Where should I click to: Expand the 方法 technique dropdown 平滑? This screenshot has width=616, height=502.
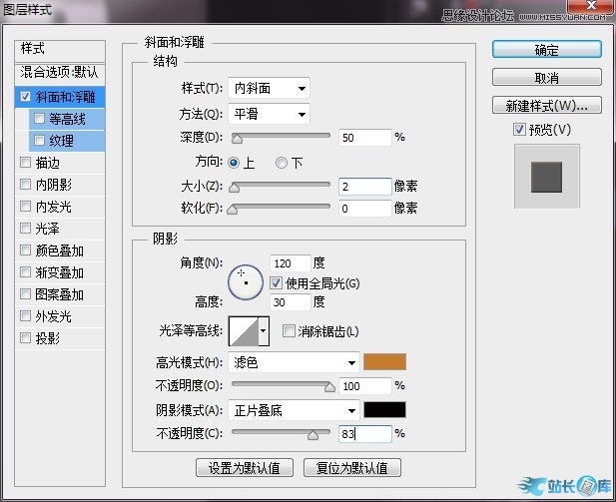269,114
